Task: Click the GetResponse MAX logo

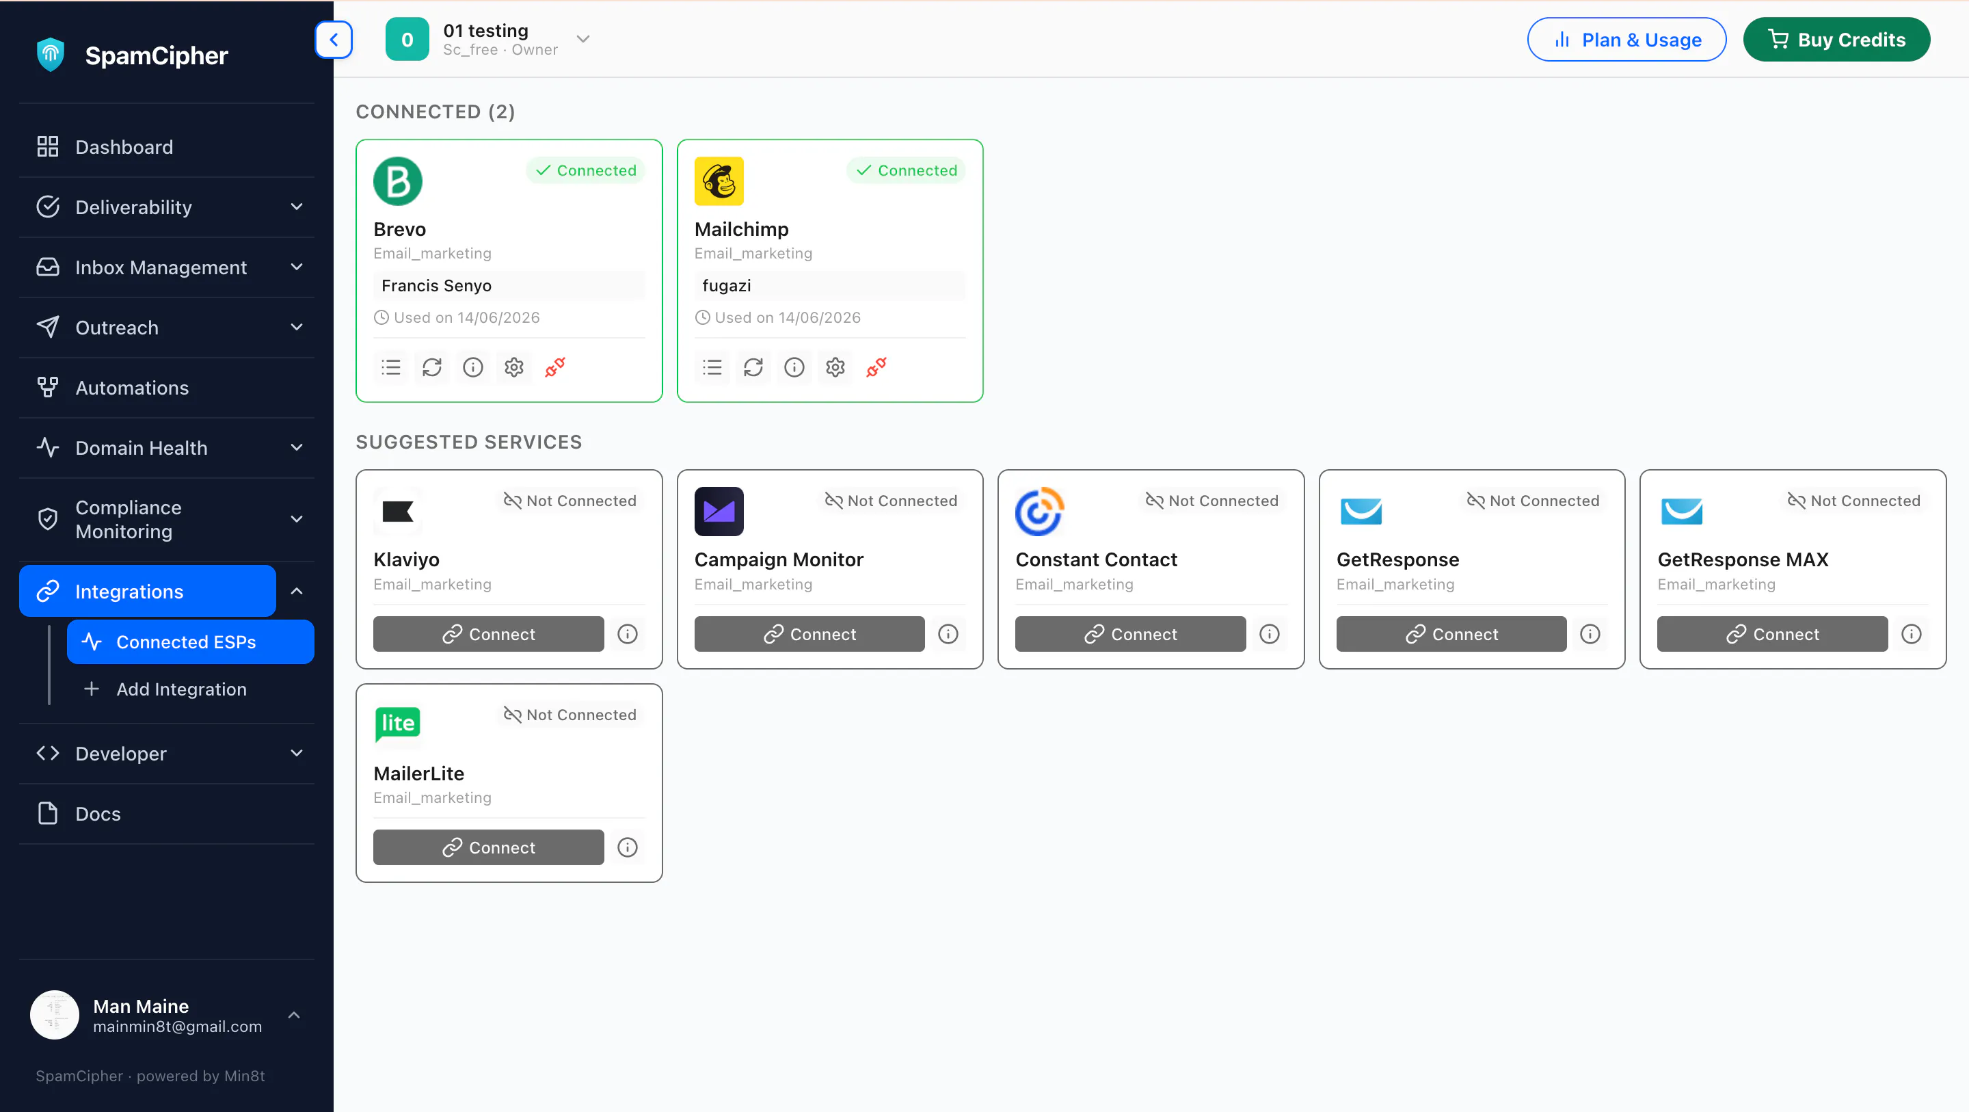Action: (1682, 512)
